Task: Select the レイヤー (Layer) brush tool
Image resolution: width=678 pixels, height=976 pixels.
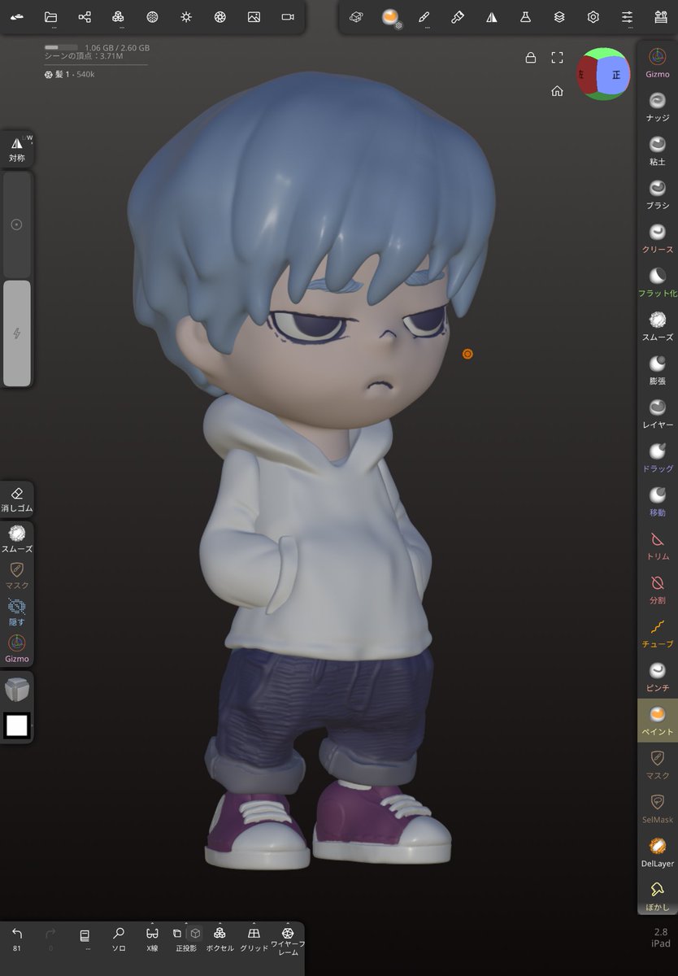Action: coord(658,414)
